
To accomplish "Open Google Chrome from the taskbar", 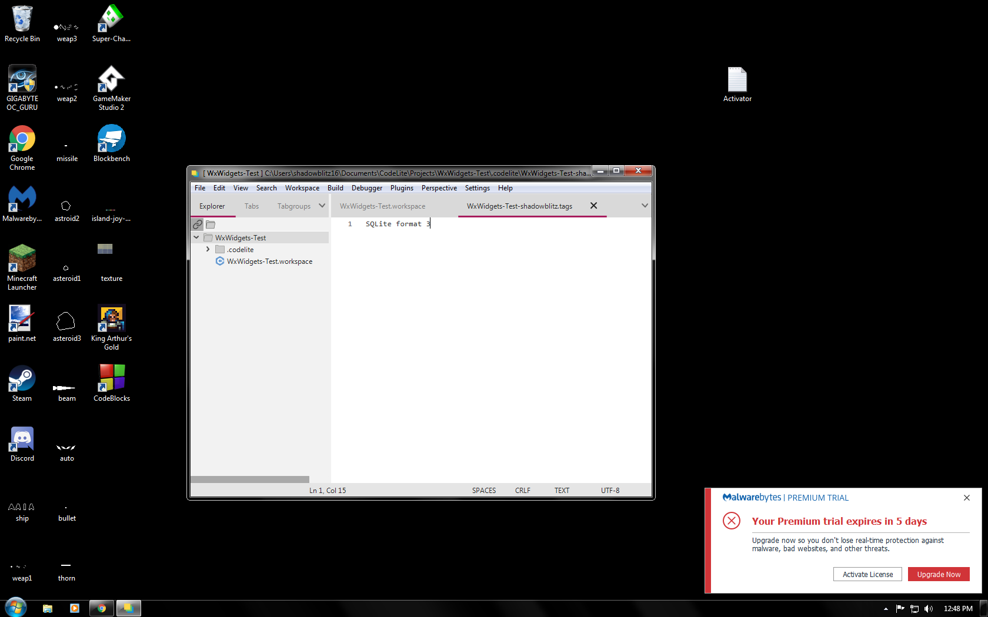I will [x=101, y=608].
